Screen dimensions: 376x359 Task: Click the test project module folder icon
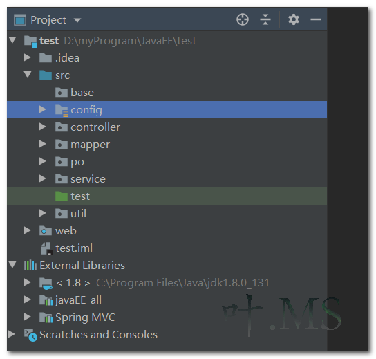pyautogui.click(x=30, y=42)
